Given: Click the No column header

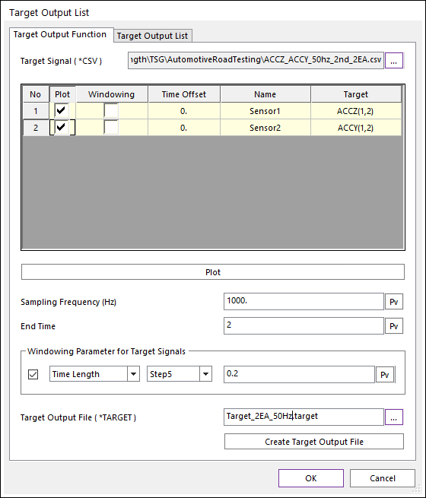Looking at the screenshot, I should coord(36,94).
